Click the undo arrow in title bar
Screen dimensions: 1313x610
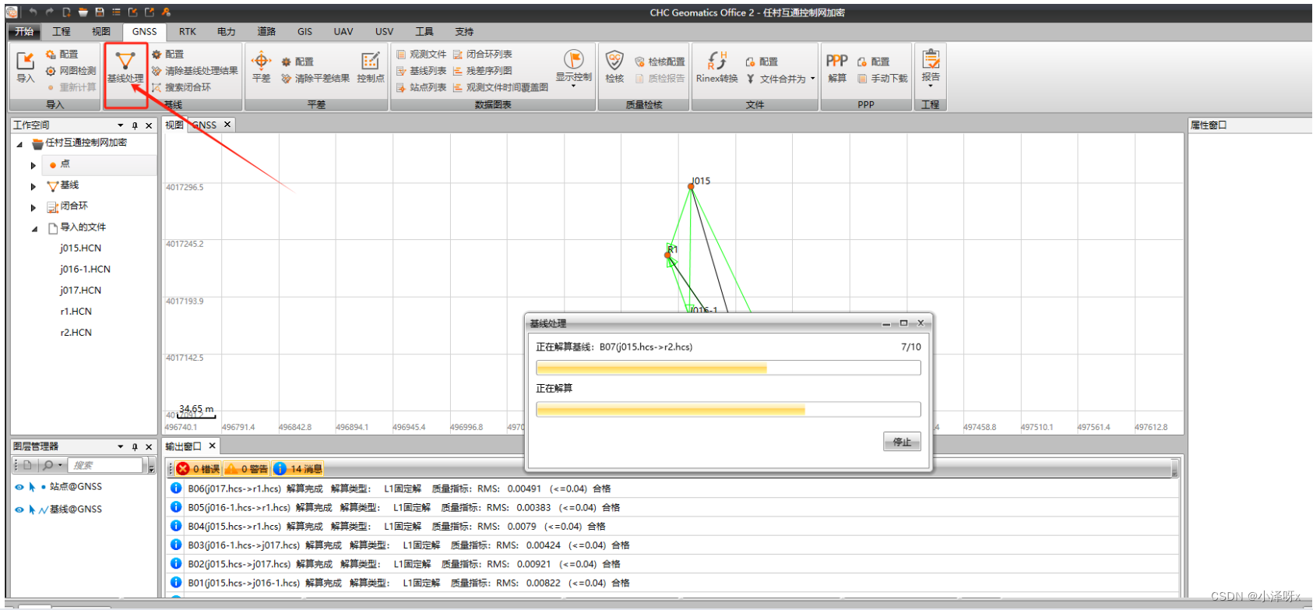[x=33, y=12]
